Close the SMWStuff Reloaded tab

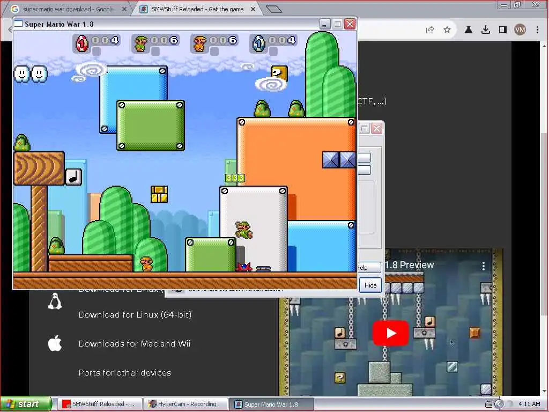[x=253, y=9]
